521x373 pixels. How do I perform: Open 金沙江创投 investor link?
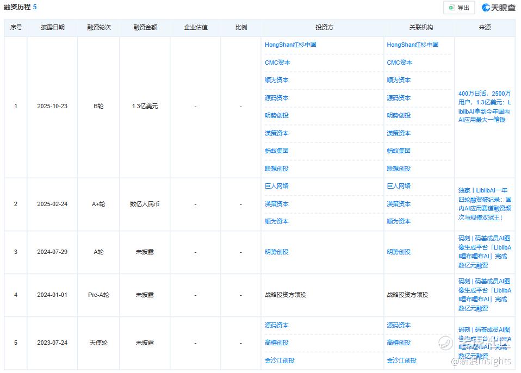point(280,360)
